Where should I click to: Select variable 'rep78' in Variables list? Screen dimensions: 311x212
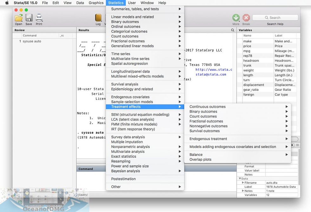(x=248, y=56)
